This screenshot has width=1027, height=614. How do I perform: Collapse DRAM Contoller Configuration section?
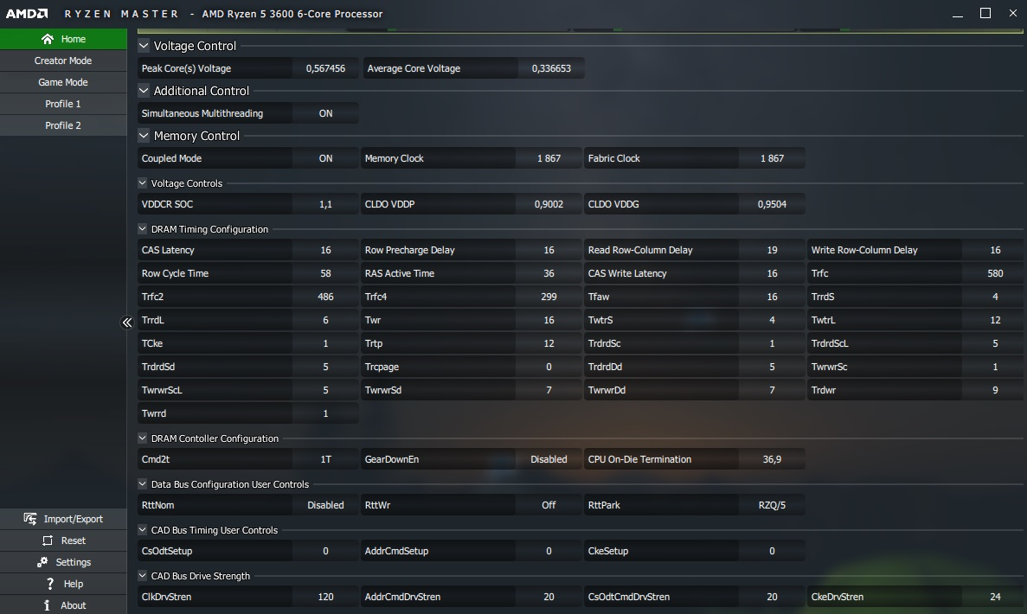142,438
